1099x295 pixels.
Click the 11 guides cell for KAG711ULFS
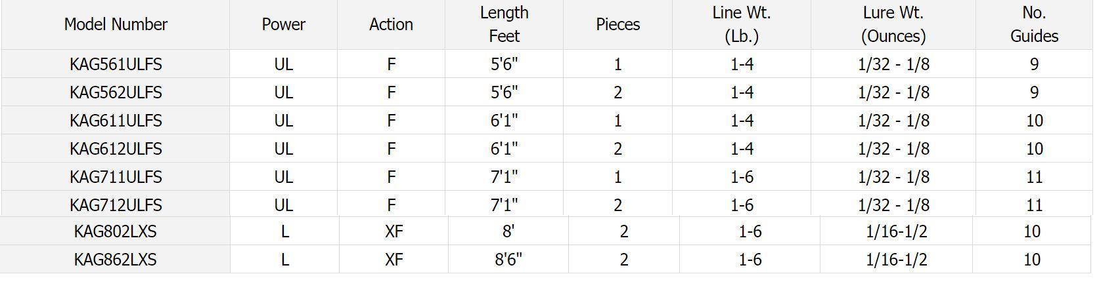[x=1034, y=177]
